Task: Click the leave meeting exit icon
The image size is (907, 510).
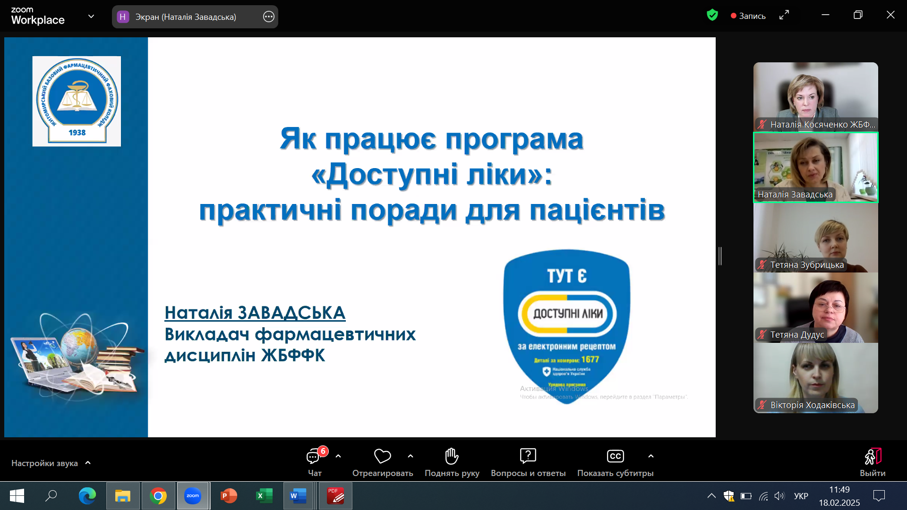Action: point(872,457)
